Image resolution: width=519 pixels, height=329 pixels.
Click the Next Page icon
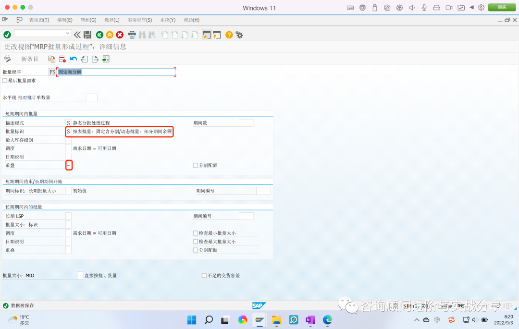[185, 35]
